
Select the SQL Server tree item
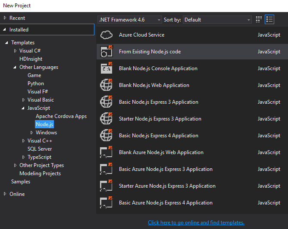click(x=40, y=149)
